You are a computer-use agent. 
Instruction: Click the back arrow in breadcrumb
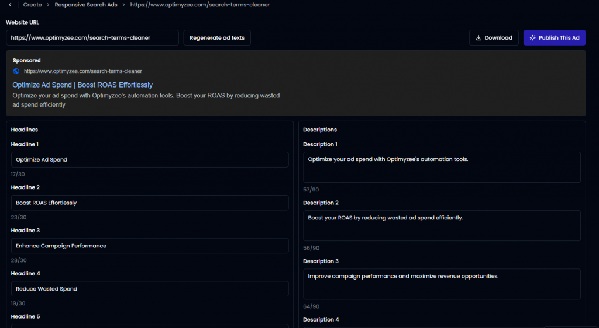(10, 5)
